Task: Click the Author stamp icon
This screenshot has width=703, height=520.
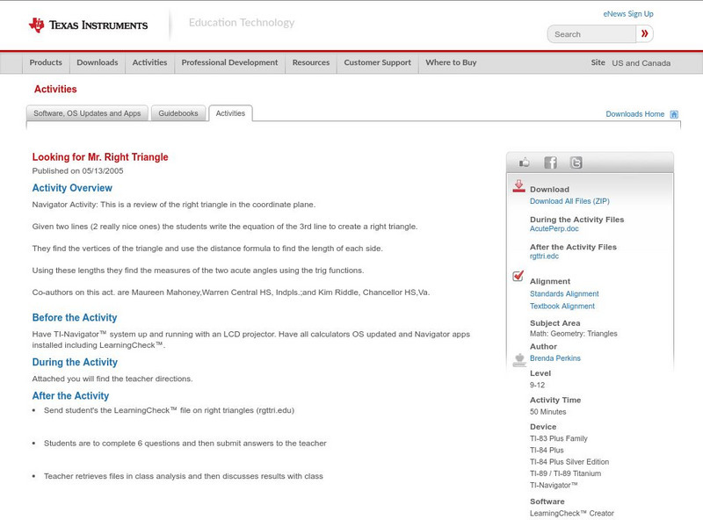Action: coord(518,358)
